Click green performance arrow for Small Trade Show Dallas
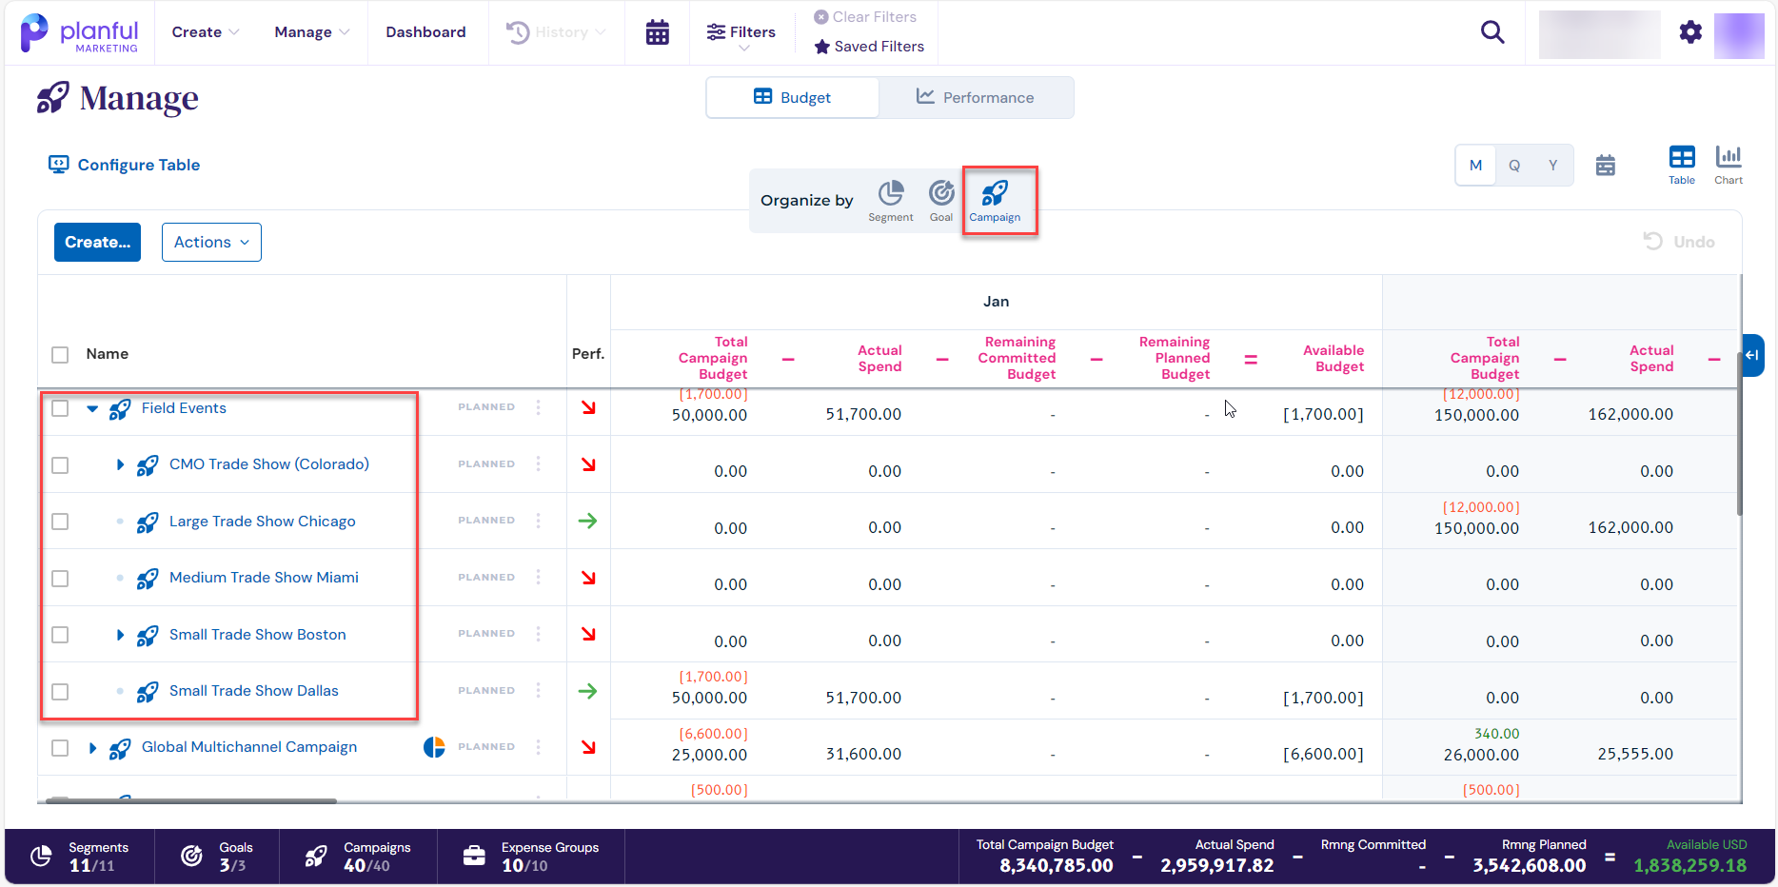 [x=588, y=691]
